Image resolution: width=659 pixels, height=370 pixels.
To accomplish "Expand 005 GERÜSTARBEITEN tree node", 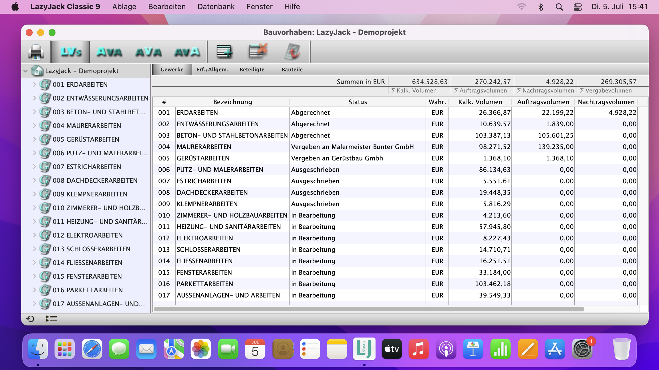I will coord(34,139).
